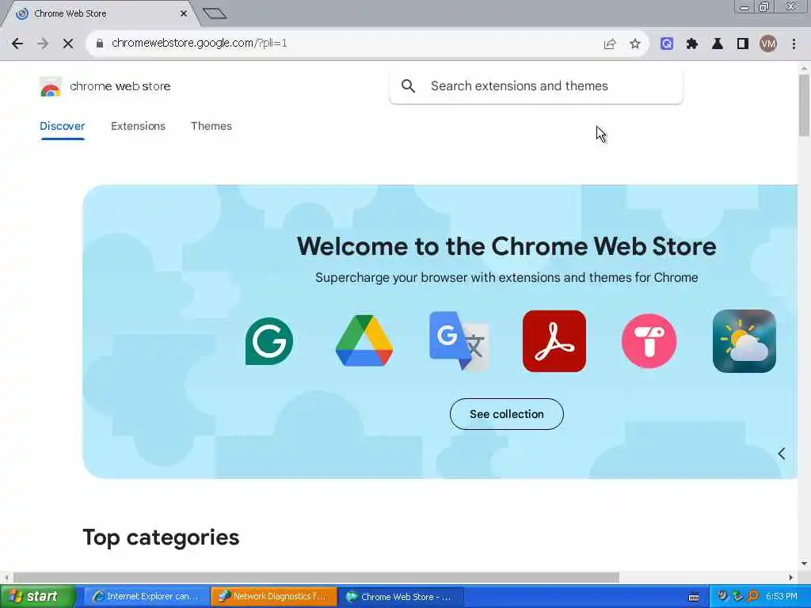
Task: Toggle the side panel
Action: point(743,44)
